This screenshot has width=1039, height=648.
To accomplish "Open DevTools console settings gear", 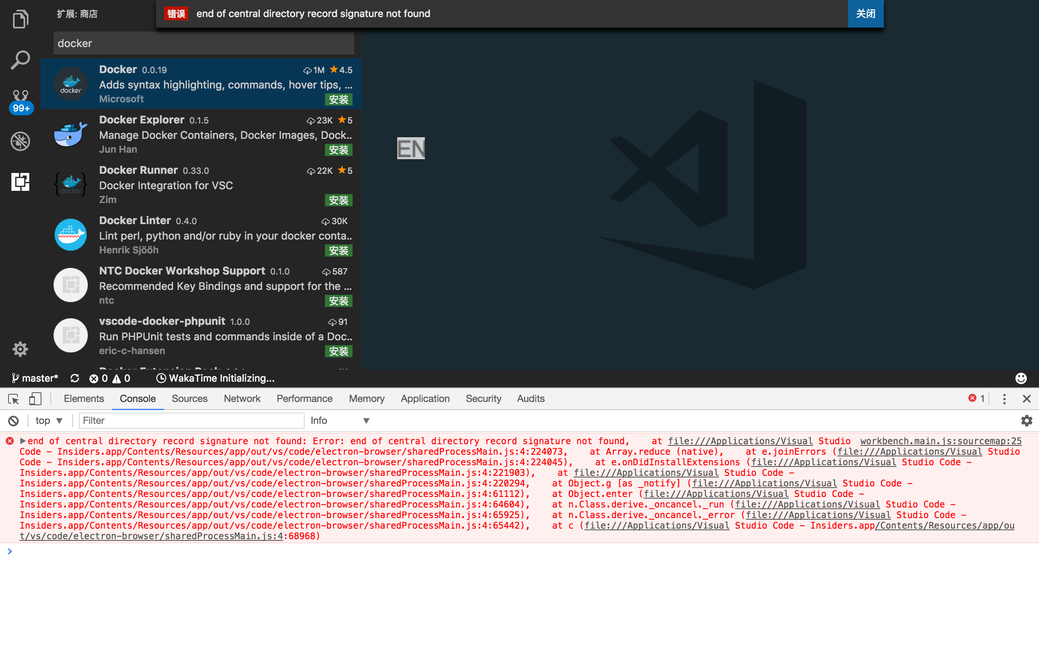I will 1026,421.
